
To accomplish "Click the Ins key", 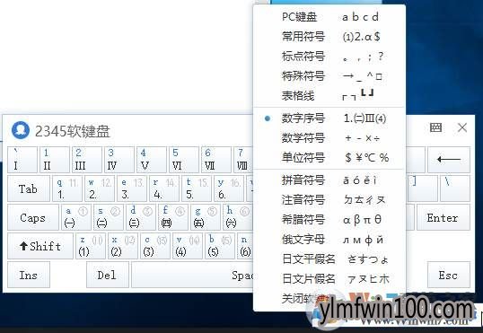I will [29, 275].
